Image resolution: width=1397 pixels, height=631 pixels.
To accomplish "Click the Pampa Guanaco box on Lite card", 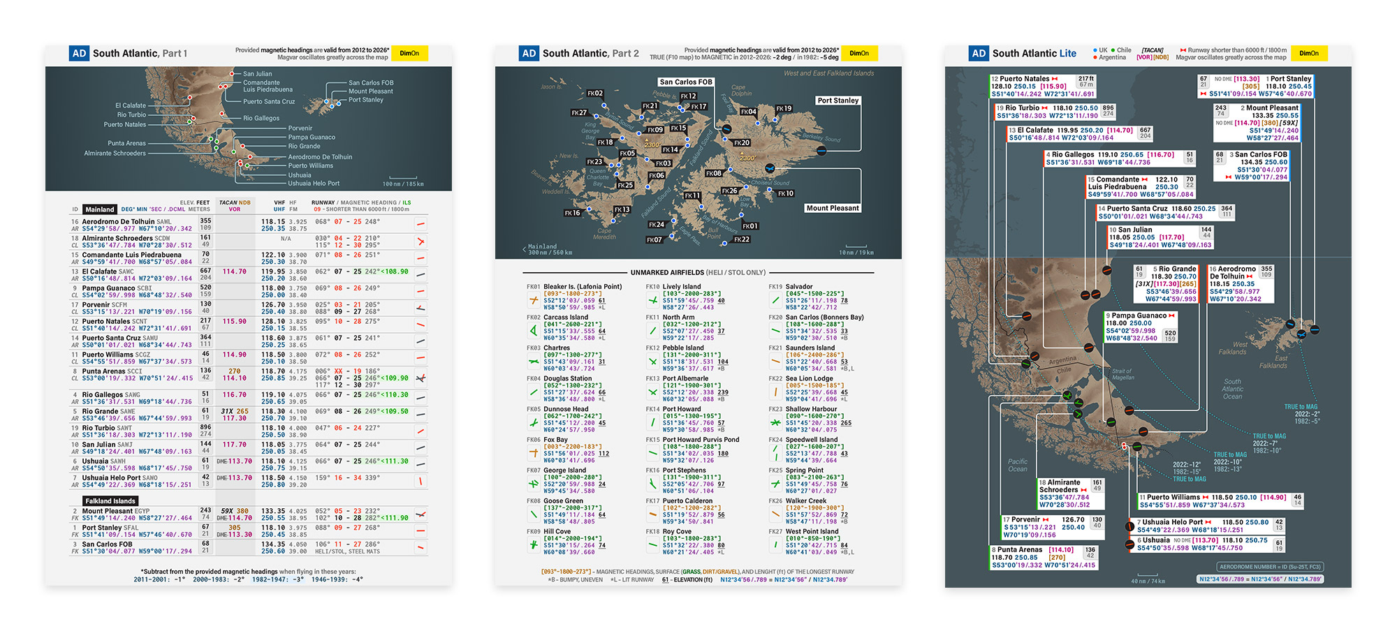I will (x=1141, y=327).
